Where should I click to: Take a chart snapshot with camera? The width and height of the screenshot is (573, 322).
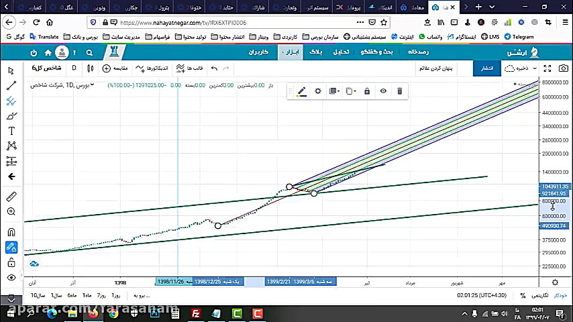point(564,68)
